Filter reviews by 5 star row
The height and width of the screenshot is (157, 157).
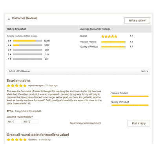pos(29,41)
